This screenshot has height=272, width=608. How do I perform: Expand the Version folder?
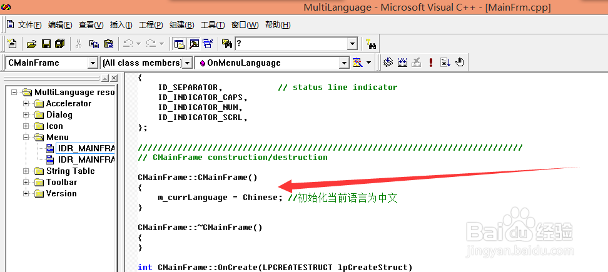point(26,193)
